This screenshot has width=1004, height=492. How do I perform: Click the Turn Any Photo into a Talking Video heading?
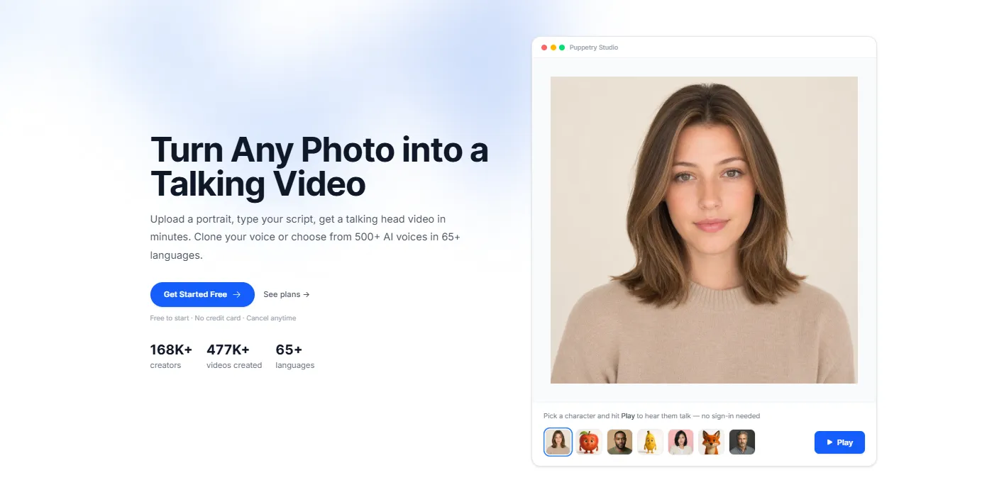point(319,167)
